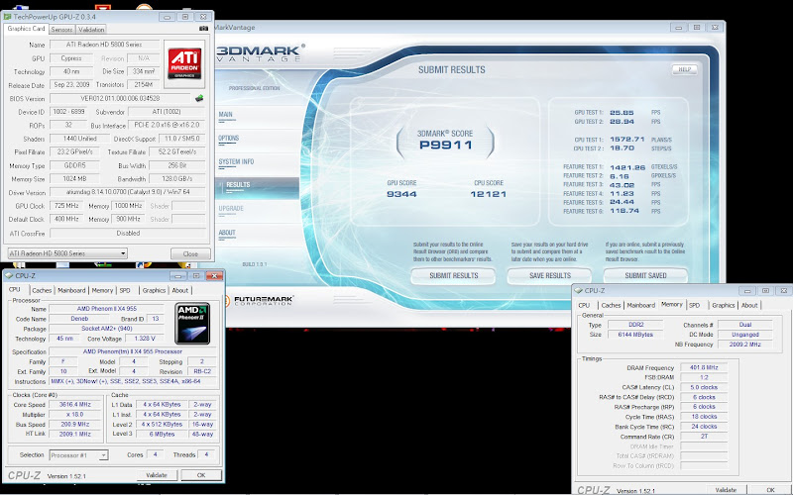Click the CAS# Latency value 5.0 clocks

point(704,387)
